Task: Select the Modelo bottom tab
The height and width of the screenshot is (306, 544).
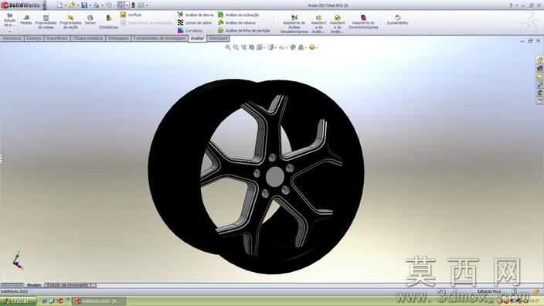Action: [x=34, y=285]
